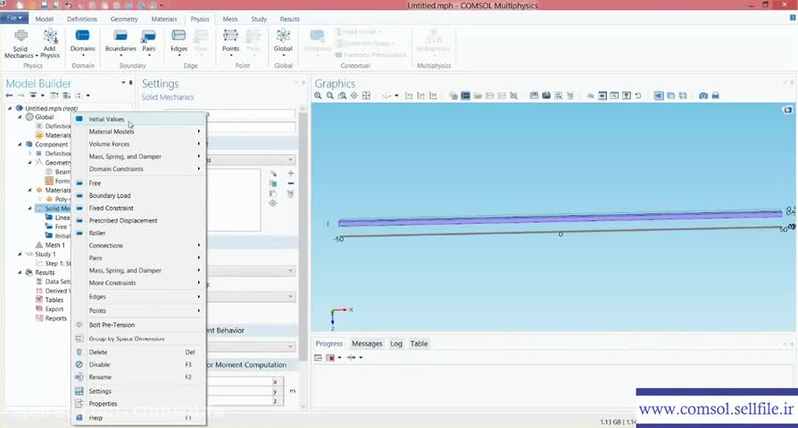Click the Add Physics ribbon icon
The image size is (798, 428).
pyautogui.click(x=50, y=43)
